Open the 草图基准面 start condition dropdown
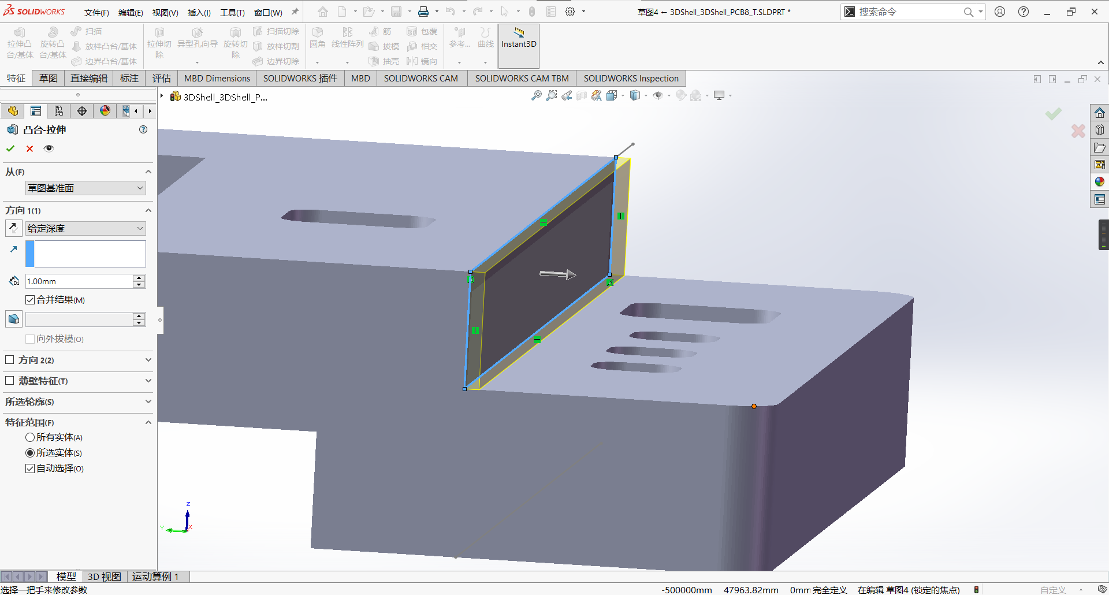The width and height of the screenshot is (1109, 595). pyautogui.click(x=85, y=188)
